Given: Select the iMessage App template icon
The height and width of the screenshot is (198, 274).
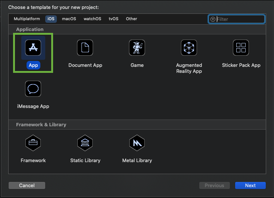Looking at the screenshot, I should click(x=33, y=89).
